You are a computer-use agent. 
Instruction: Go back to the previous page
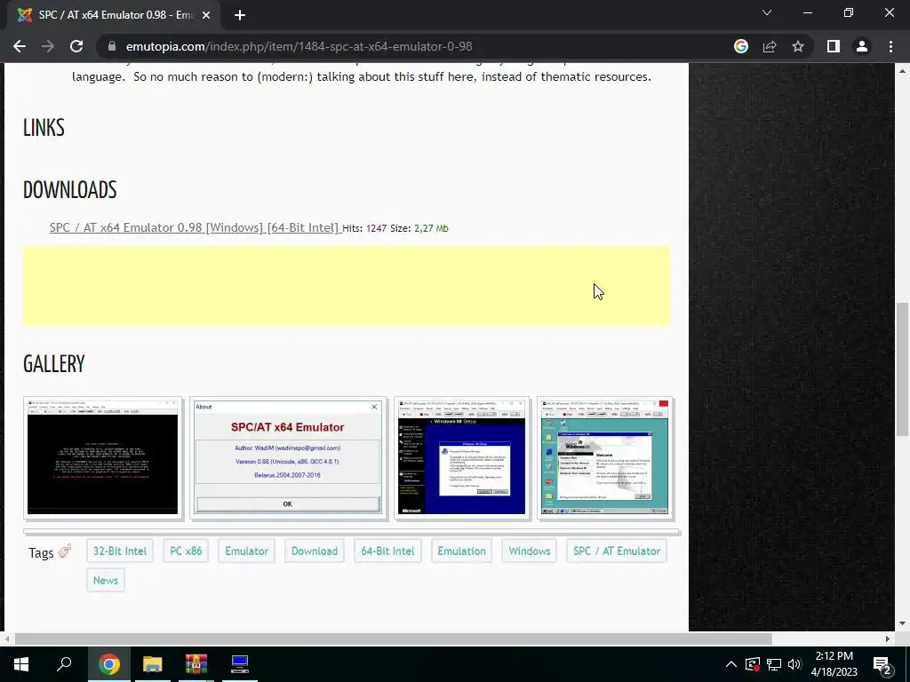20,46
